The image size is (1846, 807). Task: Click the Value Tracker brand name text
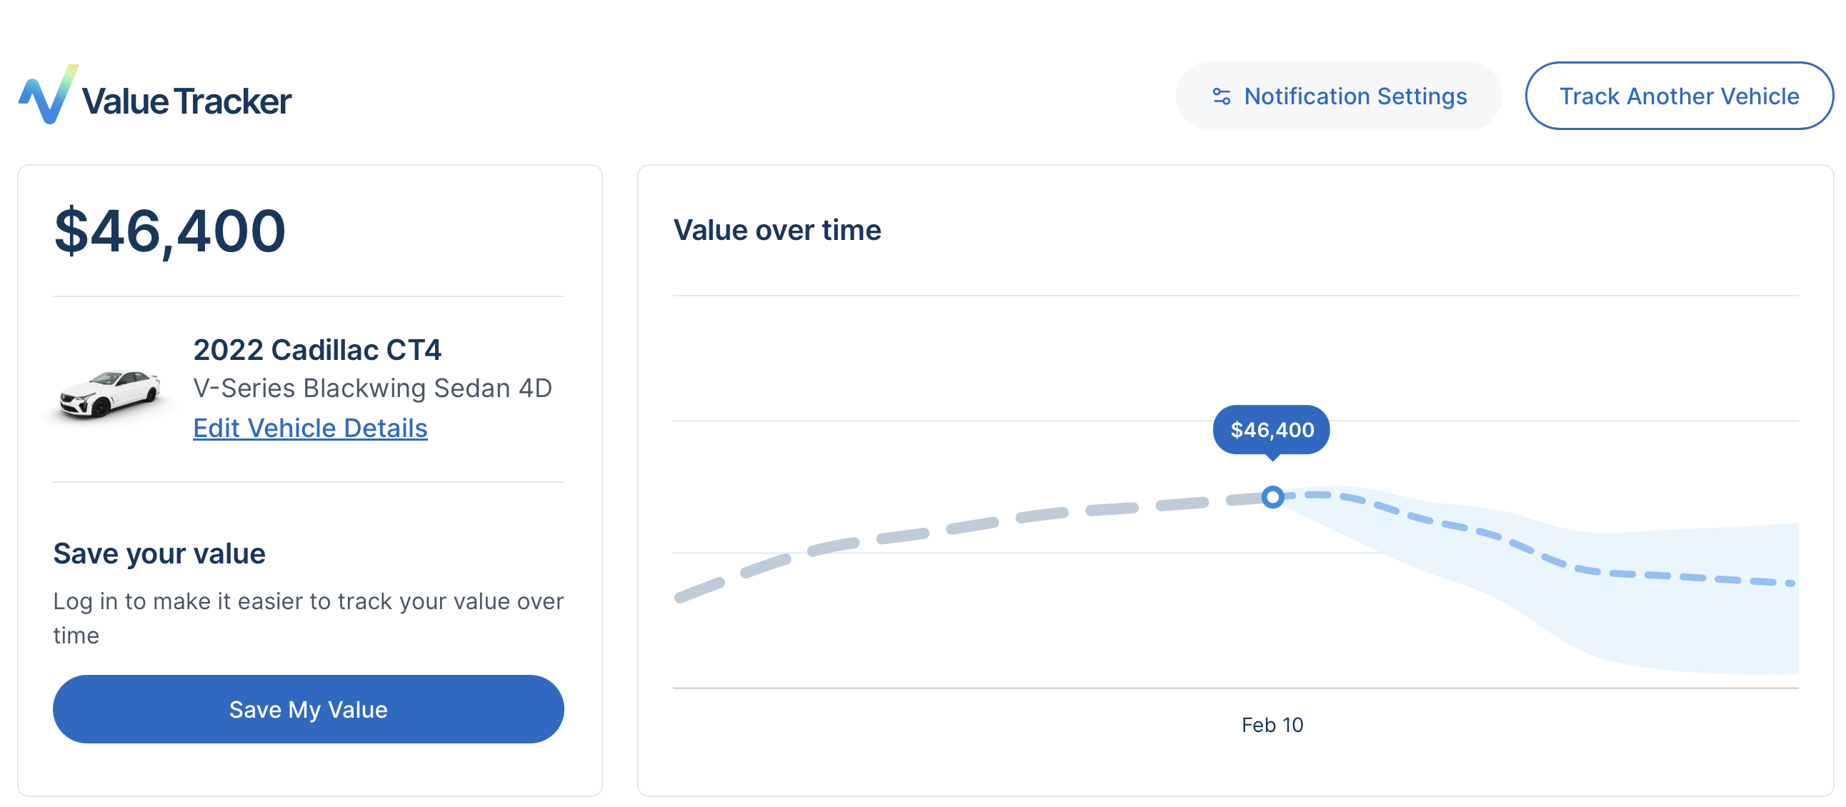point(186,101)
